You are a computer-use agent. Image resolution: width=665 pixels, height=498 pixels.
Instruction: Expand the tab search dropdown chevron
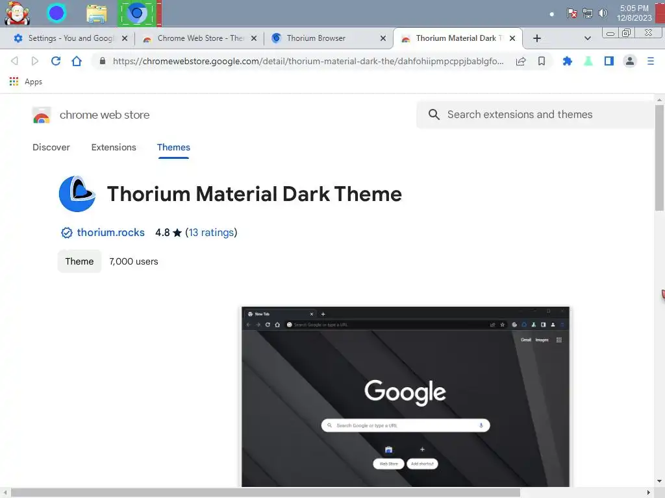(587, 38)
